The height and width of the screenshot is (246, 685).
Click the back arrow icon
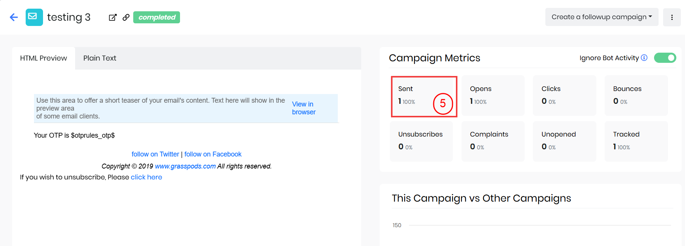click(14, 17)
